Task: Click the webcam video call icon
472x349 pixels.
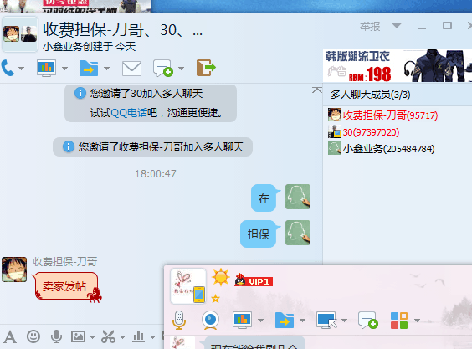Action: coord(210,320)
